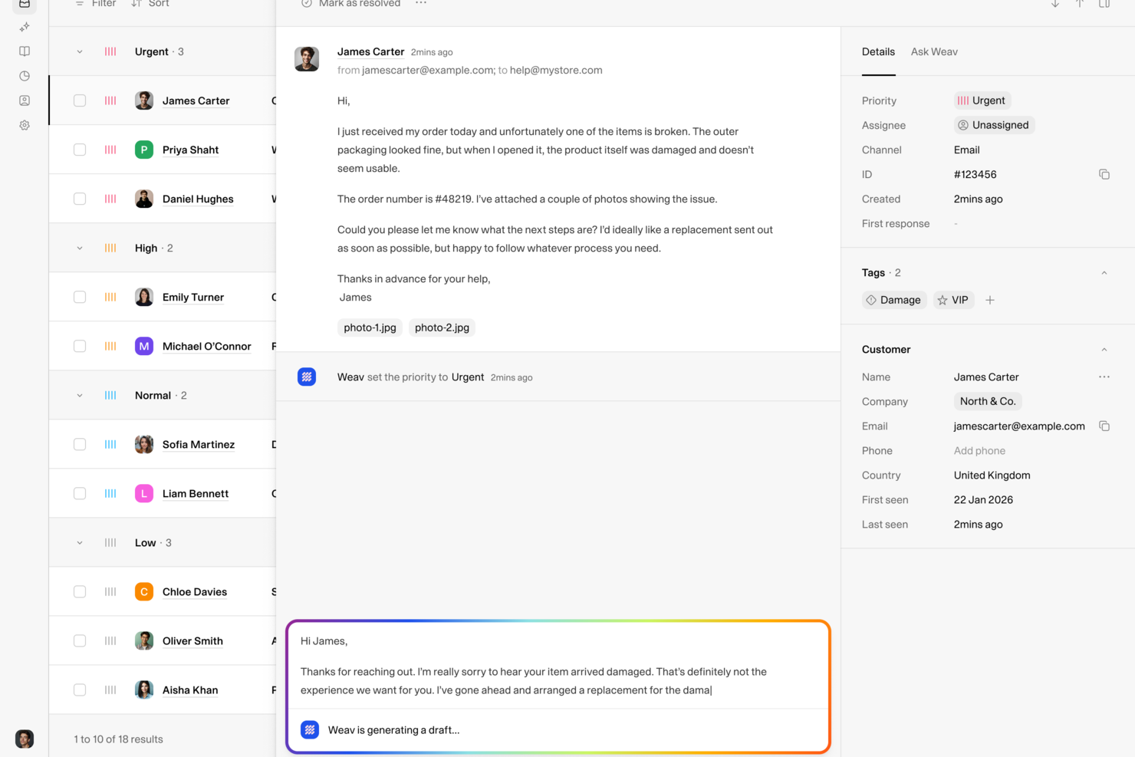Open the sparkle AI icon in sidebar
1135x757 pixels.
click(25, 27)
